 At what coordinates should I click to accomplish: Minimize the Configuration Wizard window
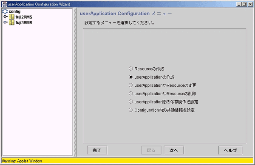click(x=238, y=4)
